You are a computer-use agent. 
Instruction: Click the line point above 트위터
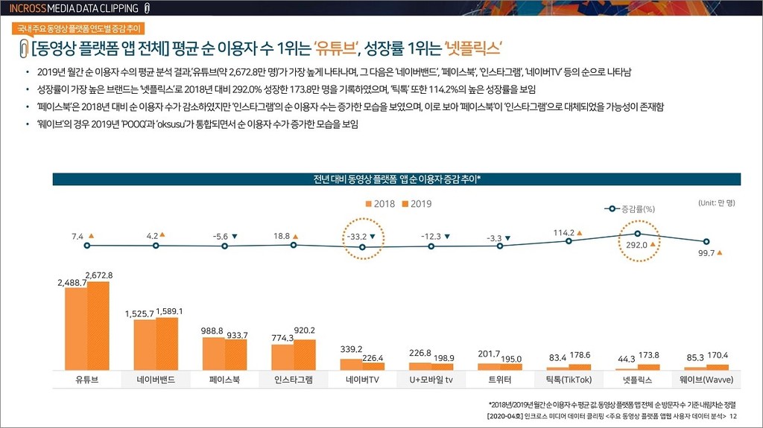pos(500,246)
